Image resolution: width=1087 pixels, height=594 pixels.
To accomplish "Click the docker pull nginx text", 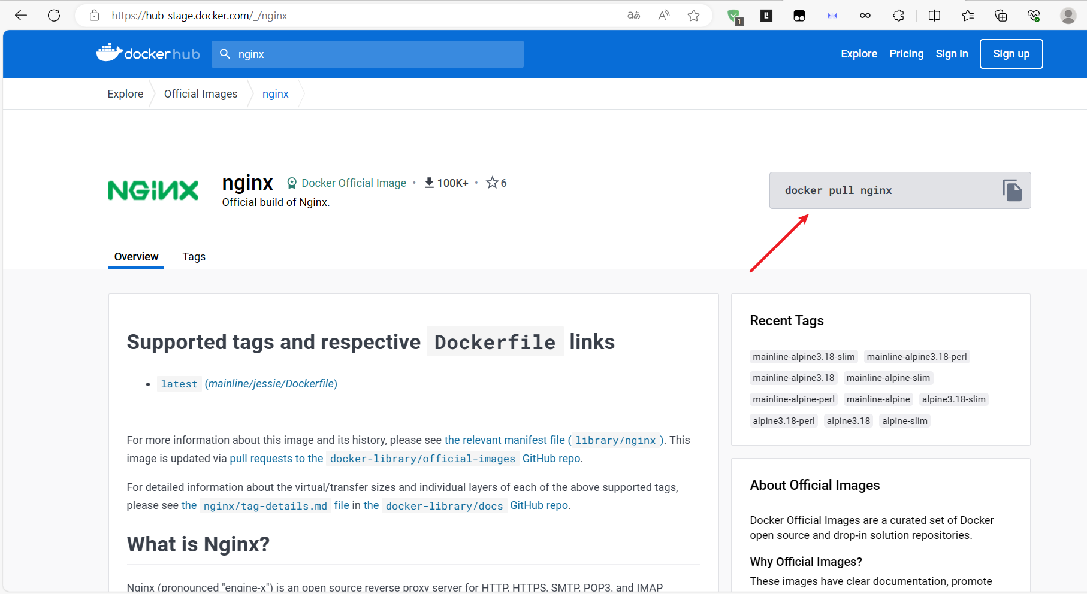I will click(x=838, y=190).
